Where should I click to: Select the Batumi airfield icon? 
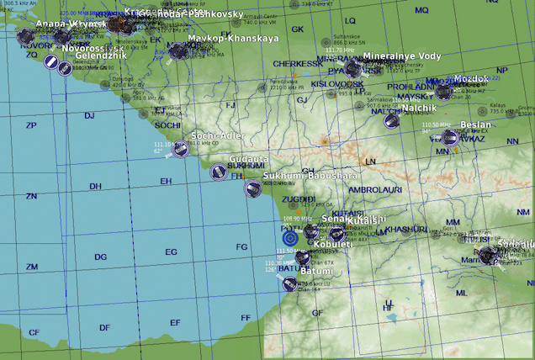coord(290,283)
